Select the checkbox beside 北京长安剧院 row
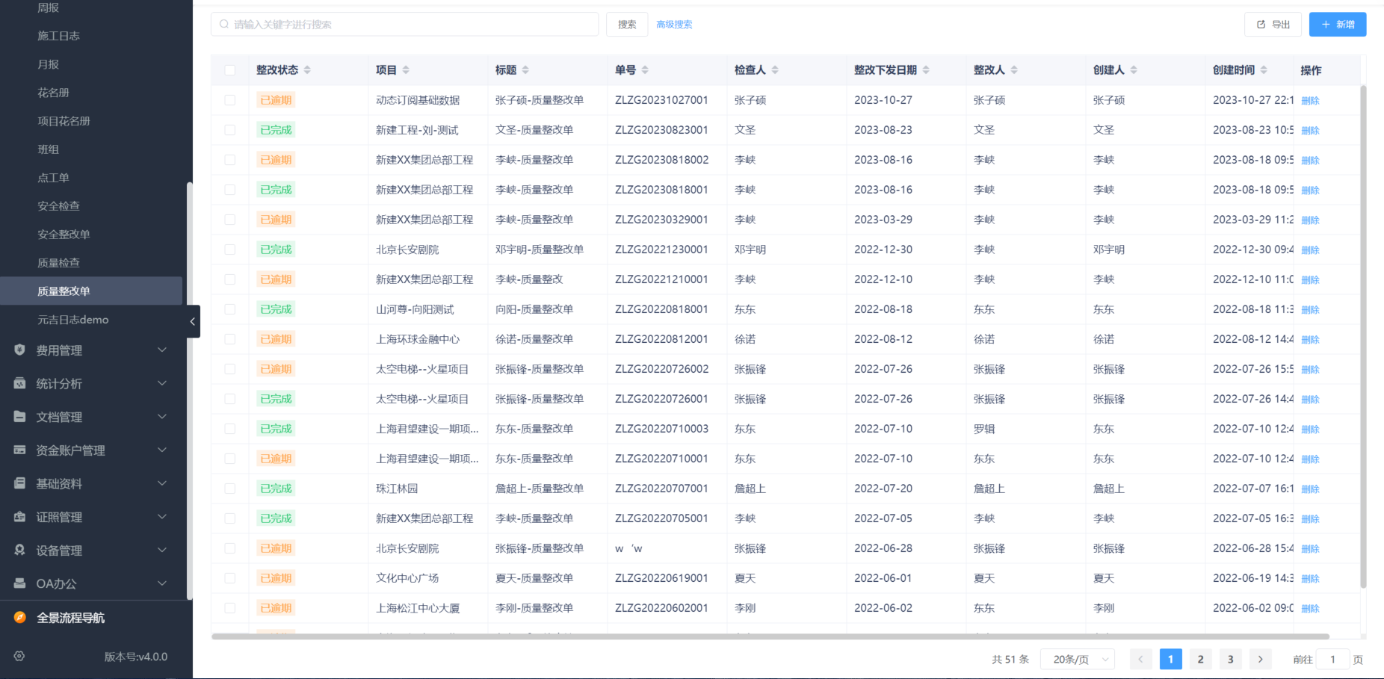The height and width of the screenshot is (679, 1384). coord(229,249)
